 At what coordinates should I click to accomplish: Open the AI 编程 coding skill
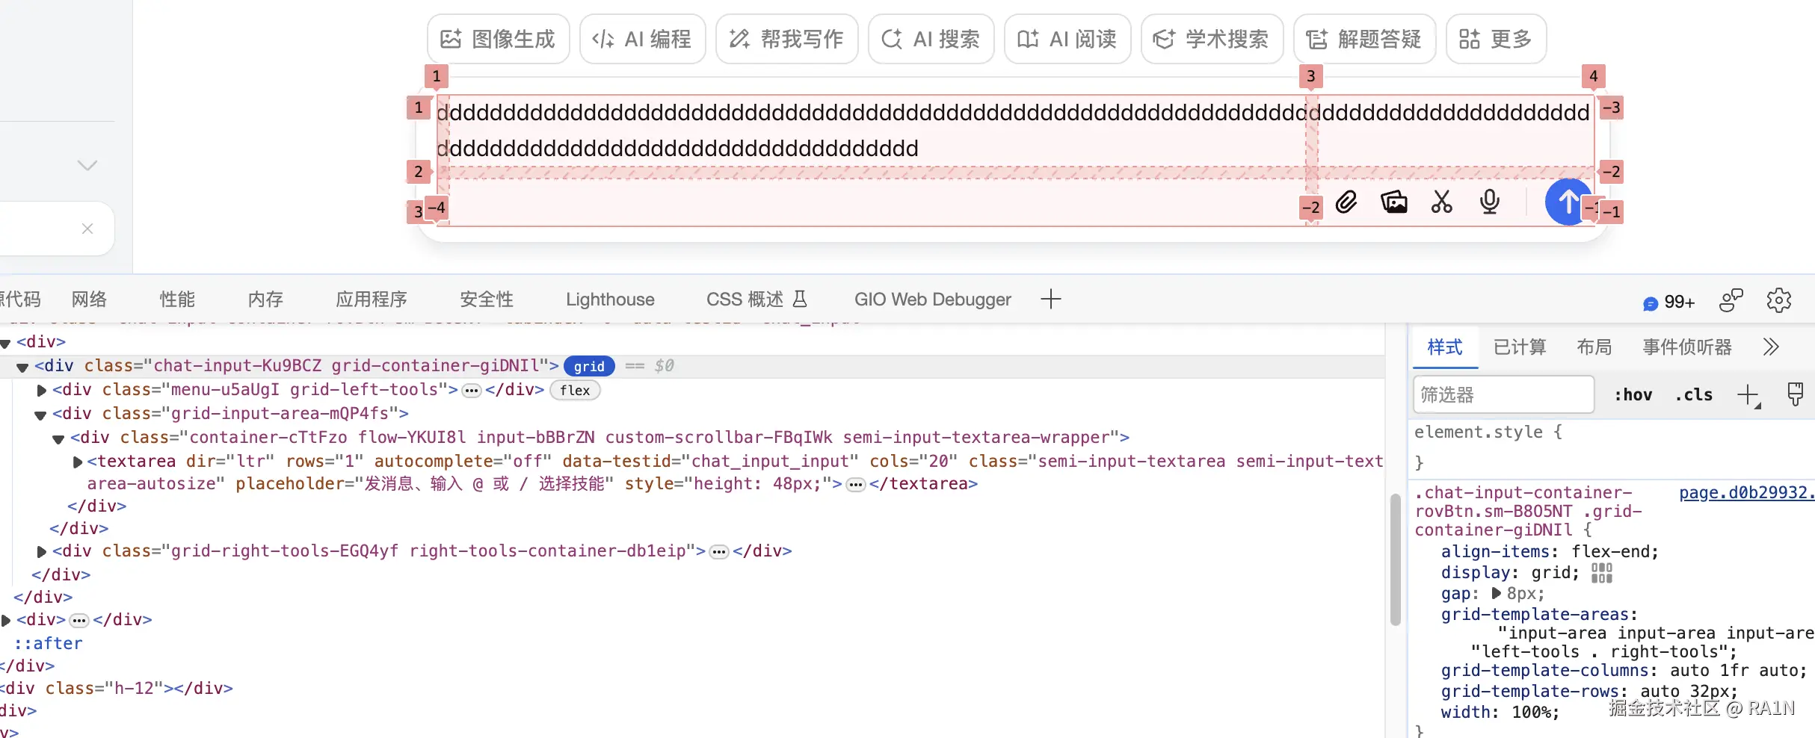pos(642,39)
